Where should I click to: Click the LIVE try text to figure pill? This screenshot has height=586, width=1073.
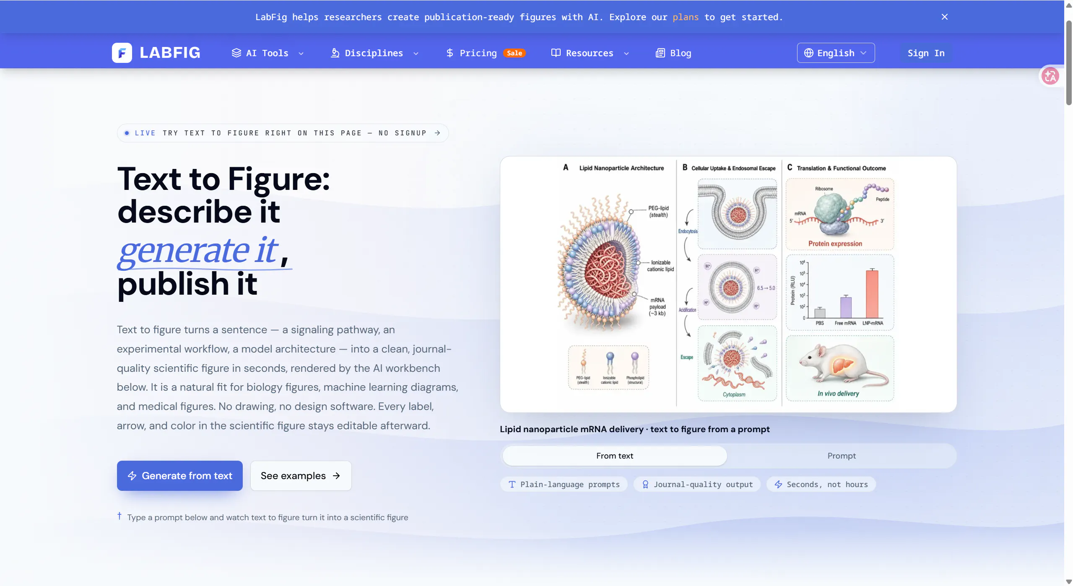coord(283,133)
